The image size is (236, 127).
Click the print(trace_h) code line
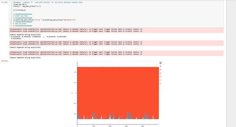coord(19,10)
